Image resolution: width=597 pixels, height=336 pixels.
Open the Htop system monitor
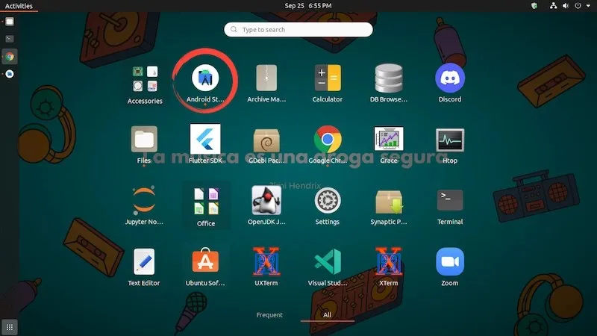[449, 139]
